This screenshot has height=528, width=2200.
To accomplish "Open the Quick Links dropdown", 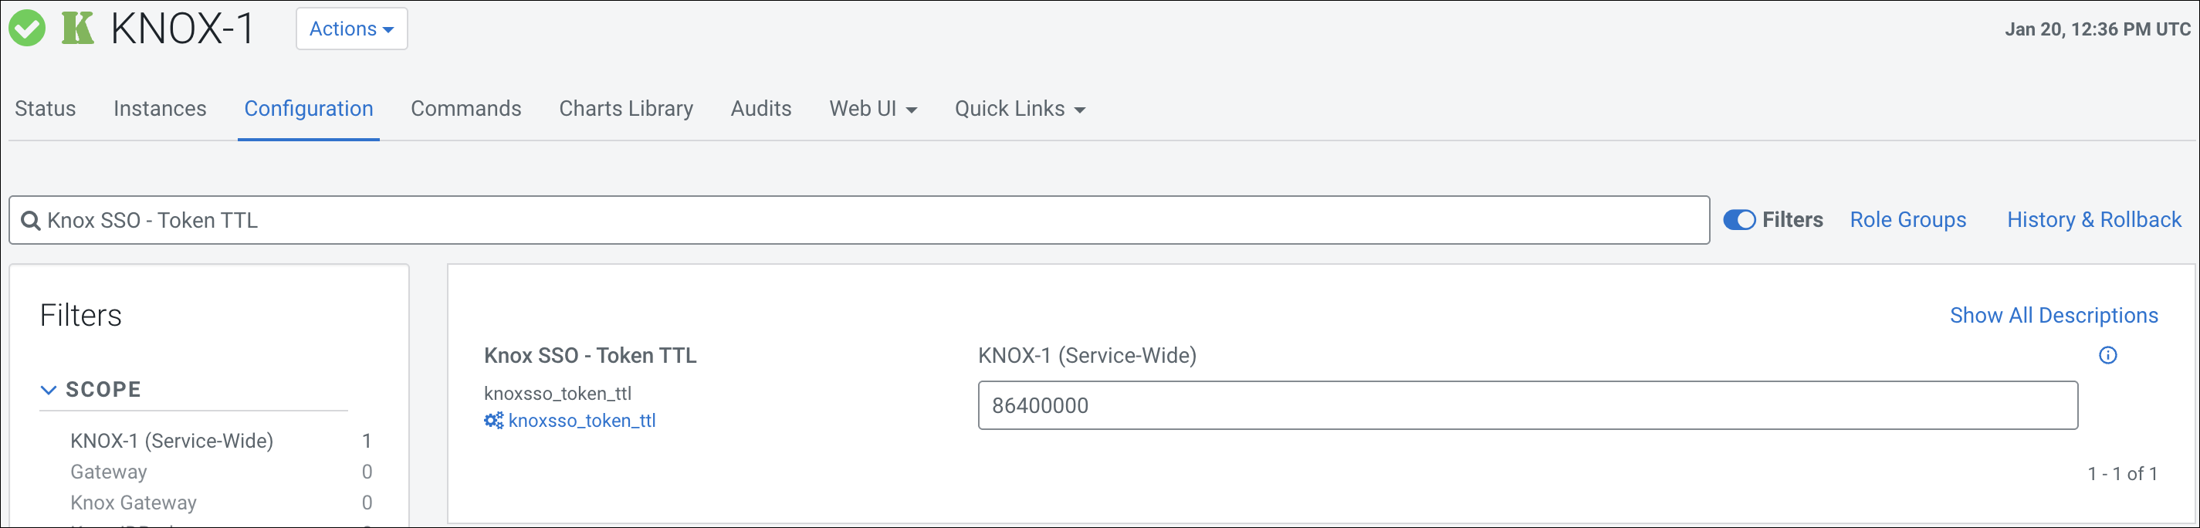I will point(1019,110).
